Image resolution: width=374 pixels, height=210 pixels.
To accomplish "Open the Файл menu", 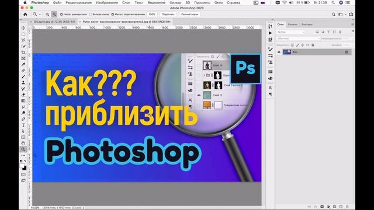I will pyautogui.click(x=57, y=2).
